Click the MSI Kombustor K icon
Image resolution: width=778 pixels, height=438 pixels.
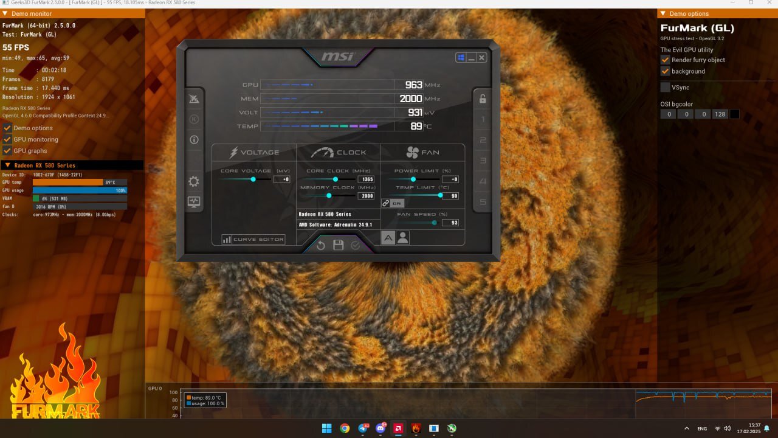coord(194,119)
